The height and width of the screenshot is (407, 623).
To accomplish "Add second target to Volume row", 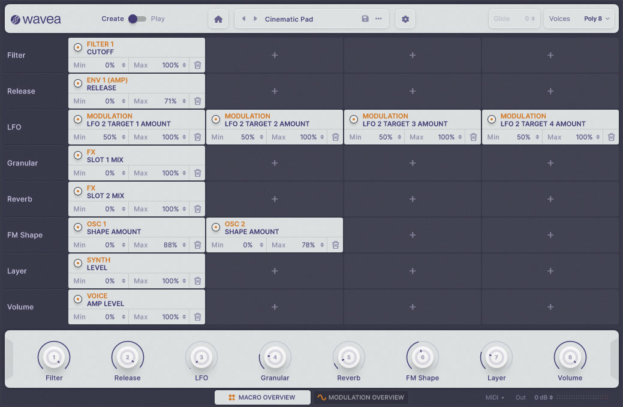I will click(x=275, y=307).
